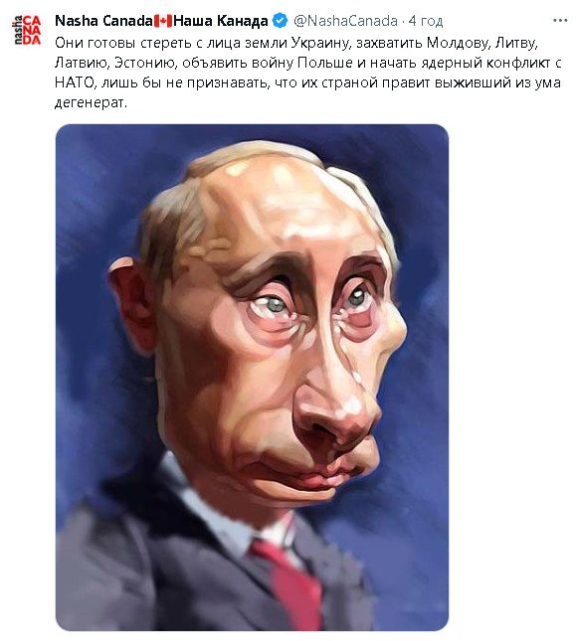Click "Латвию, Эстонию" in the tweet text

tap(116, 63)
